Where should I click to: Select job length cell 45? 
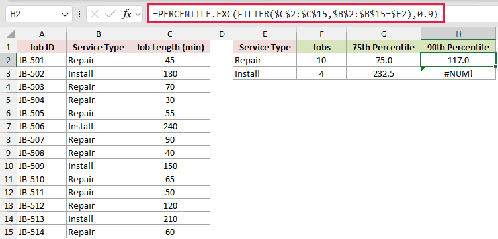[170, 60]
